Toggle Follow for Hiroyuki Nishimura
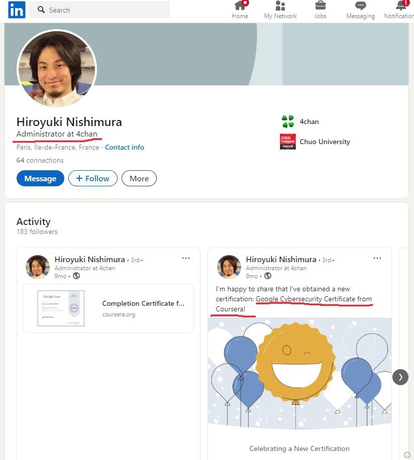Screen dimensions: 414x460 click(92, 178)
